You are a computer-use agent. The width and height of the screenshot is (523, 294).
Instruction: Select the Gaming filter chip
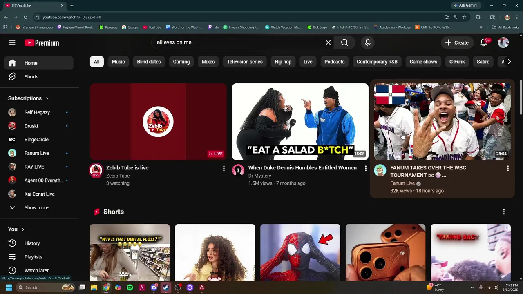pyautogui.click(x=181, y=62)
